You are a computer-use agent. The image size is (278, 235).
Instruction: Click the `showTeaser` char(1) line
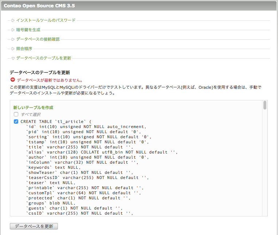tap(79, 172)
